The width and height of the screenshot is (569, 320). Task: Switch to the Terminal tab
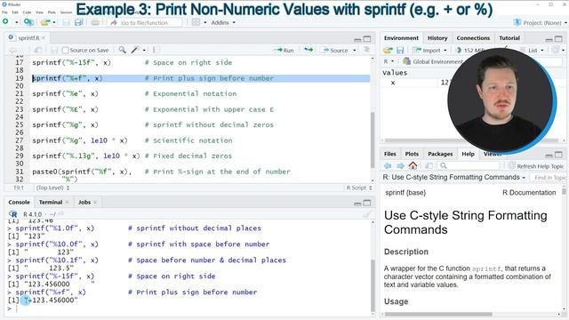51,202
